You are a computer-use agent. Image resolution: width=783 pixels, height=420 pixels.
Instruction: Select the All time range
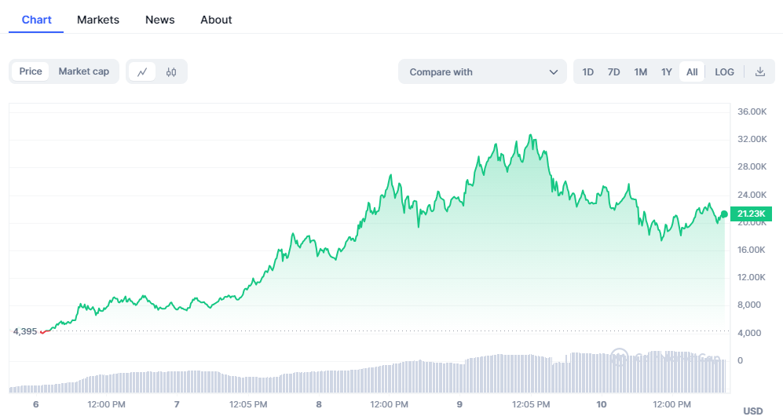coord(692,71)
